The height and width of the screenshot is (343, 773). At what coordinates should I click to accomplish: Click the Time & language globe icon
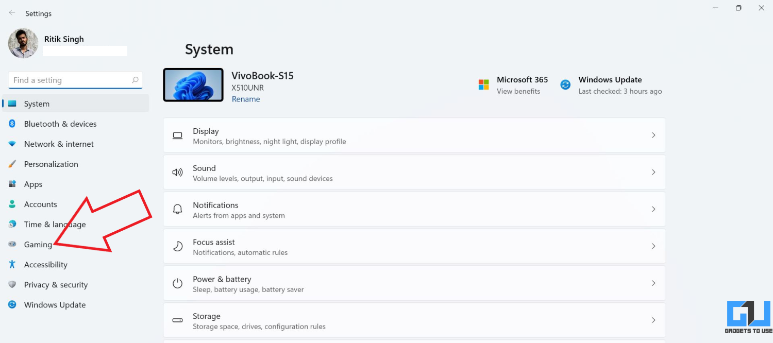point(12,224)
